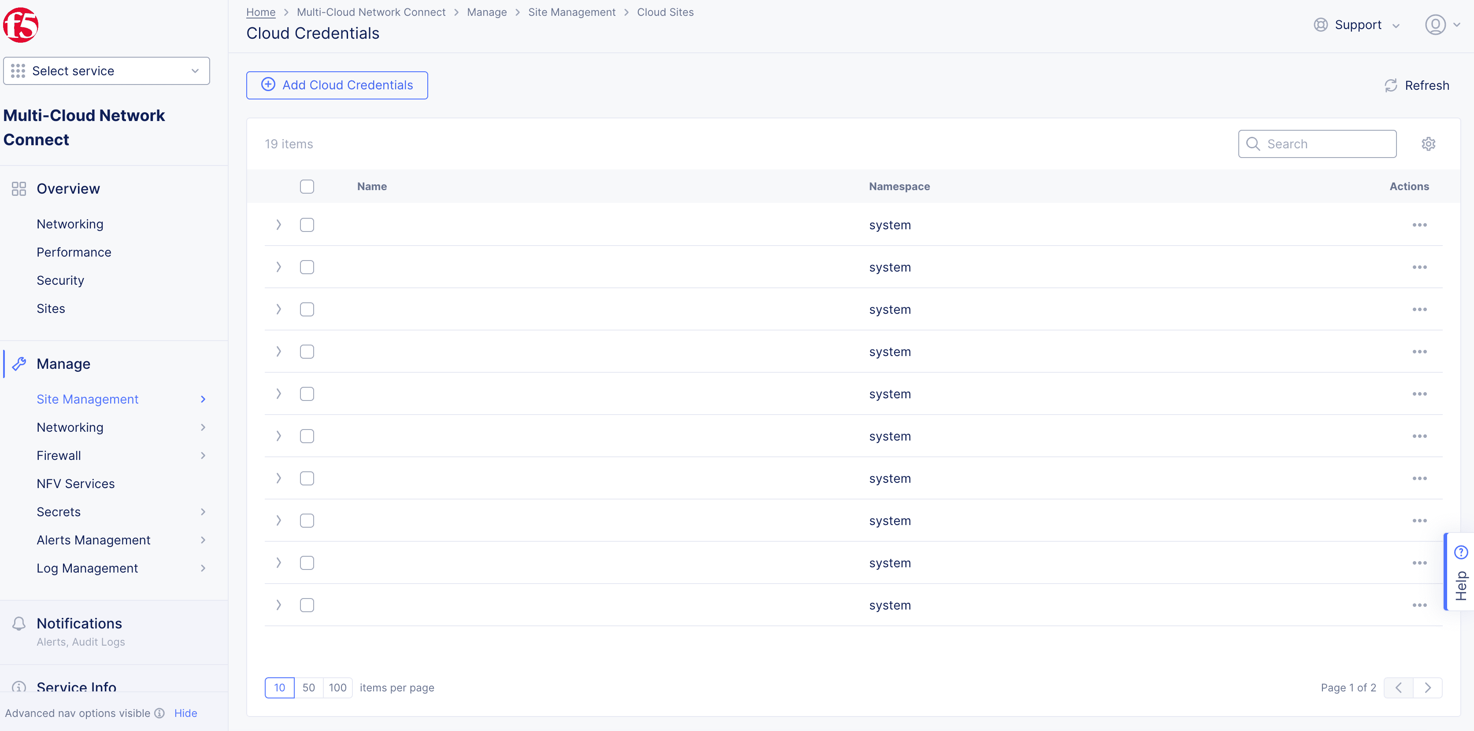The width and height of the screenshot is (1474, 731).
Task: Open the Select service dropdown
Action: pyautogui.click(x=107, y=71)
